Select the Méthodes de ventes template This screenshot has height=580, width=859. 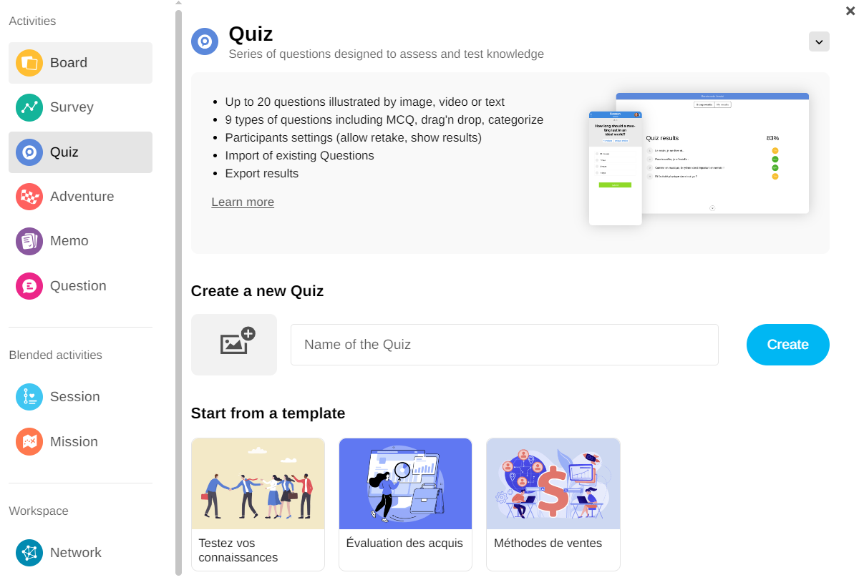click(x=553, y=504)
